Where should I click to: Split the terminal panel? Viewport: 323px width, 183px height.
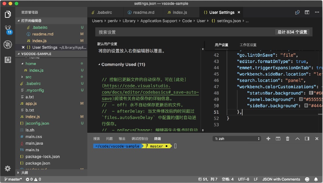pyautogui.click(x=278, y=139)
